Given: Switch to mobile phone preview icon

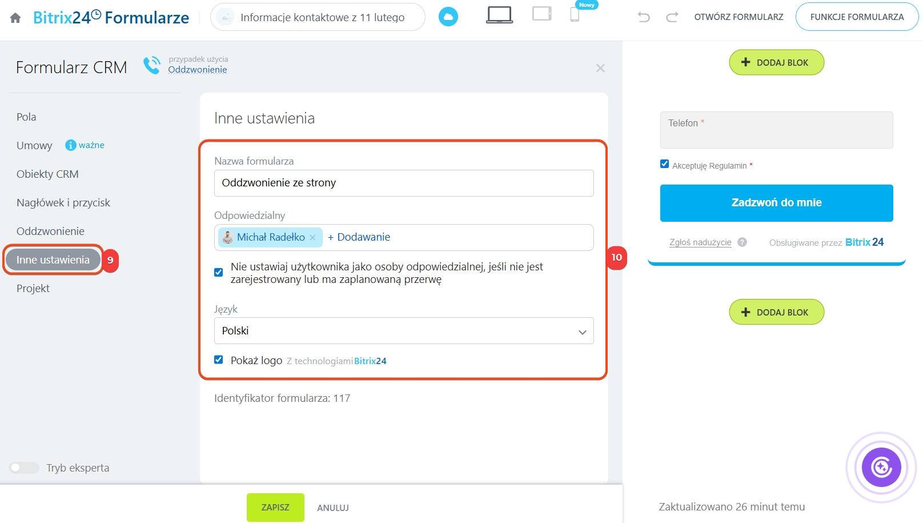Looking at the screenshot, I should 575,15.
